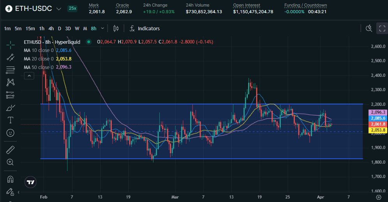This screenshot has height=202, width=388.
Task: Select the ruler measure tool
Action: [x=11, y=150]
